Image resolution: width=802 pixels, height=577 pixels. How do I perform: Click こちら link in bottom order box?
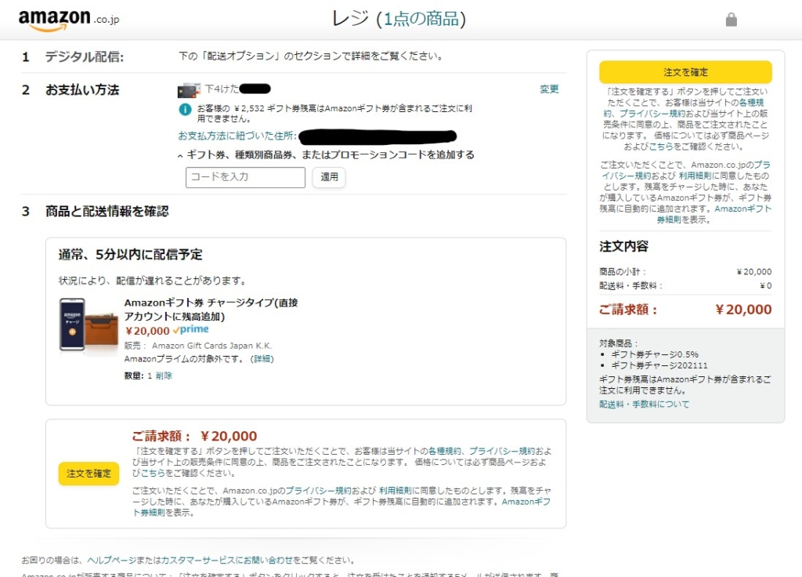pos(153,473)
